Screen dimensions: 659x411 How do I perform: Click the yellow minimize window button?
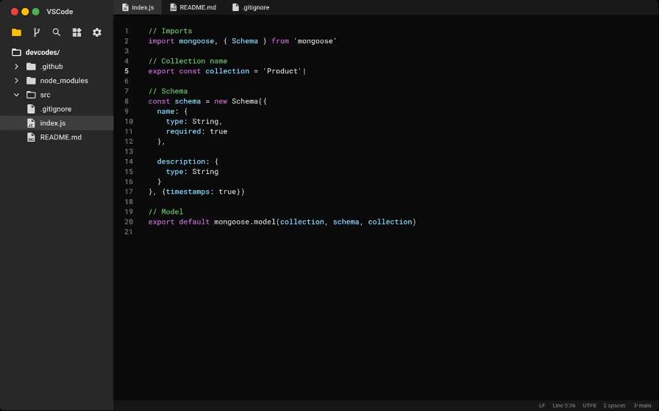pos(25,12)
